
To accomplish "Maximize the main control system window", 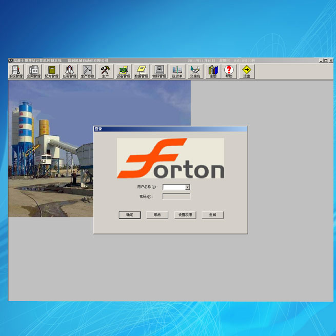I will coord(326,61).
